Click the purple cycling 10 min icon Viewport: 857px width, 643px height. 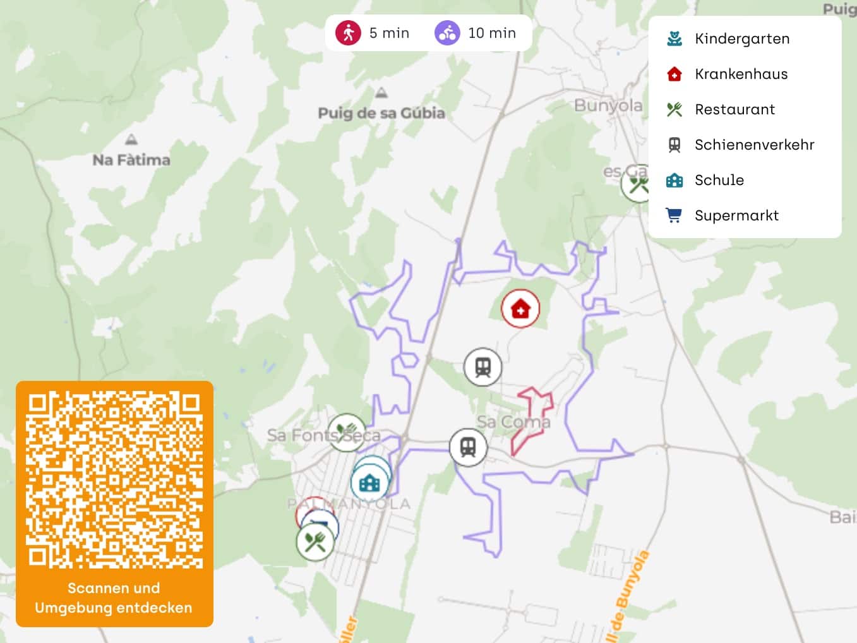pyautogui.click(x=447, y=33)
